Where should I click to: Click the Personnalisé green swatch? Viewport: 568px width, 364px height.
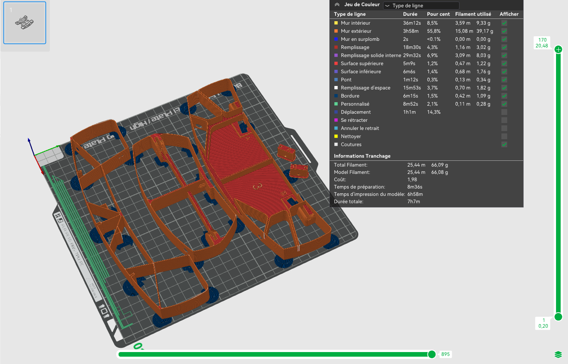336,104
